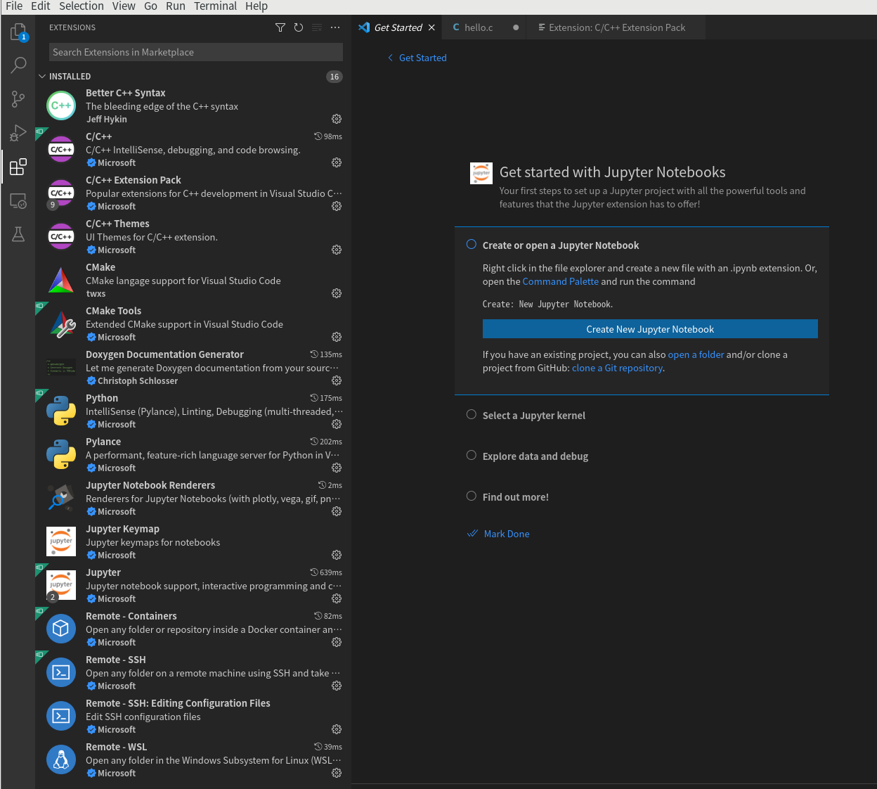Select the Jupyter extension entry
Viewport: 877px width, 789px height.
tap(193, 585)
